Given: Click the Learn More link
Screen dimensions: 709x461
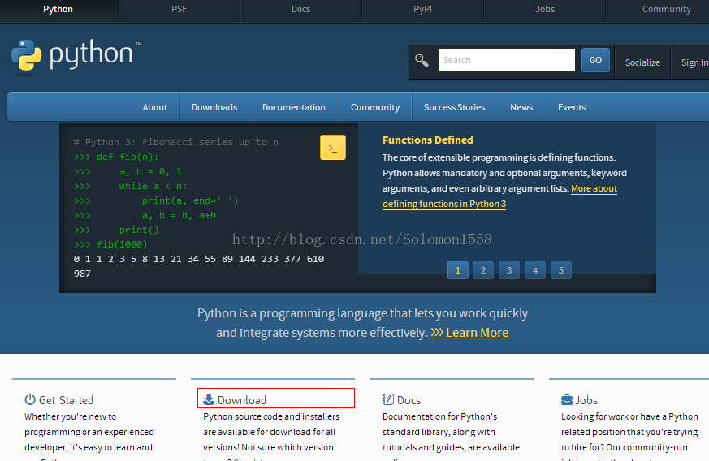Looking at the screenshot, I should pyautogui.click(x=477, y=333).
